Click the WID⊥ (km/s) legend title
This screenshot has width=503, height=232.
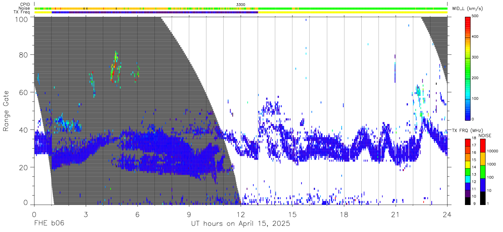tap(467, 8)
